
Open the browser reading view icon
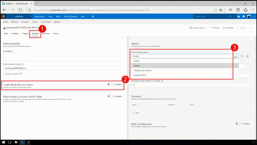(x=215, y=10)
